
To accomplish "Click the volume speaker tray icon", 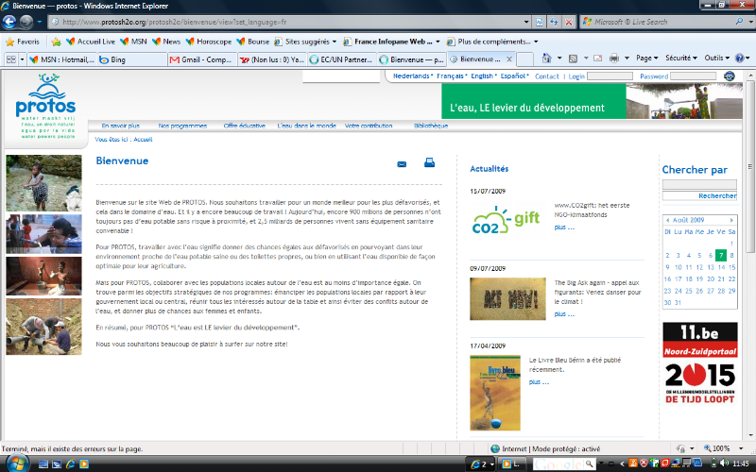I will [724, 464].
